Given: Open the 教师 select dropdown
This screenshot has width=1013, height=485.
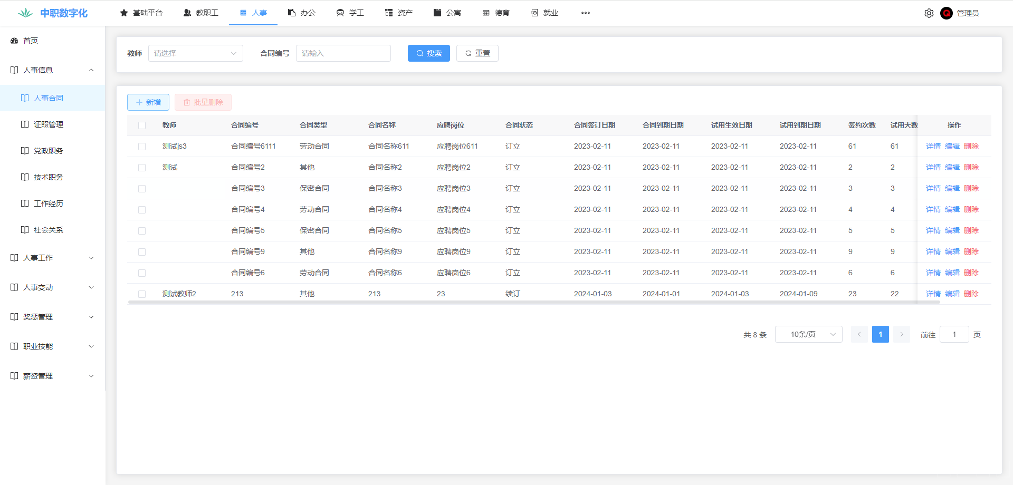Looking at the screenshot, I should pos(195,53).
